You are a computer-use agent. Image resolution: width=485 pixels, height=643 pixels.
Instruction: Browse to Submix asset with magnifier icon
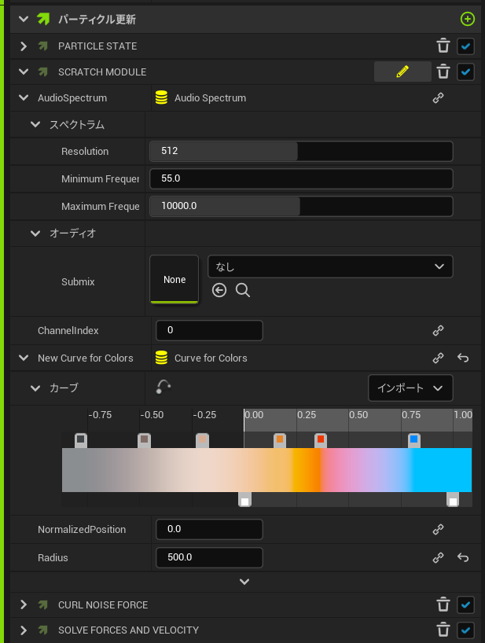point(243,290)
